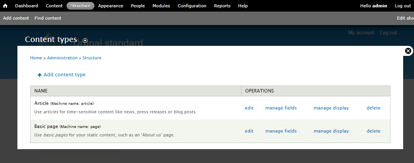Click the home icon in admin toolbar
This screenshot has height=163, width=414.
click(5, 6)
